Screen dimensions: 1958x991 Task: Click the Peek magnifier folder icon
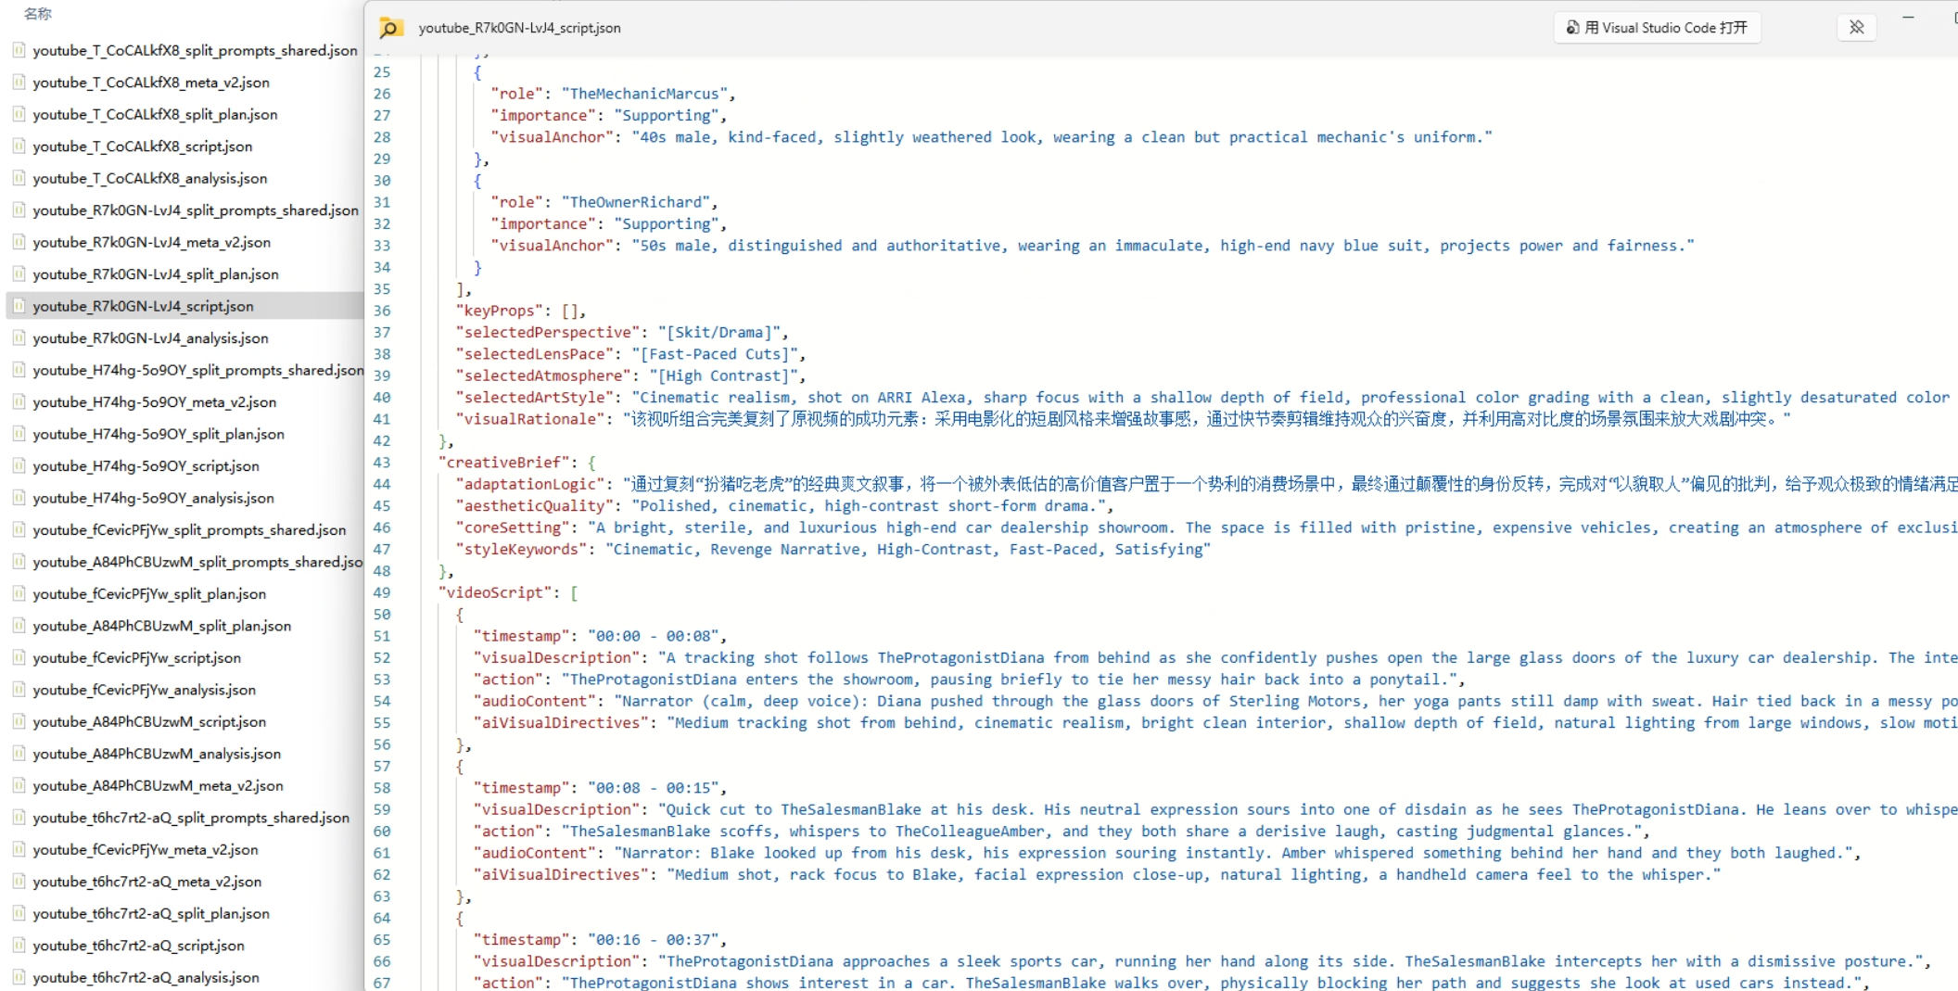(390, 29)
